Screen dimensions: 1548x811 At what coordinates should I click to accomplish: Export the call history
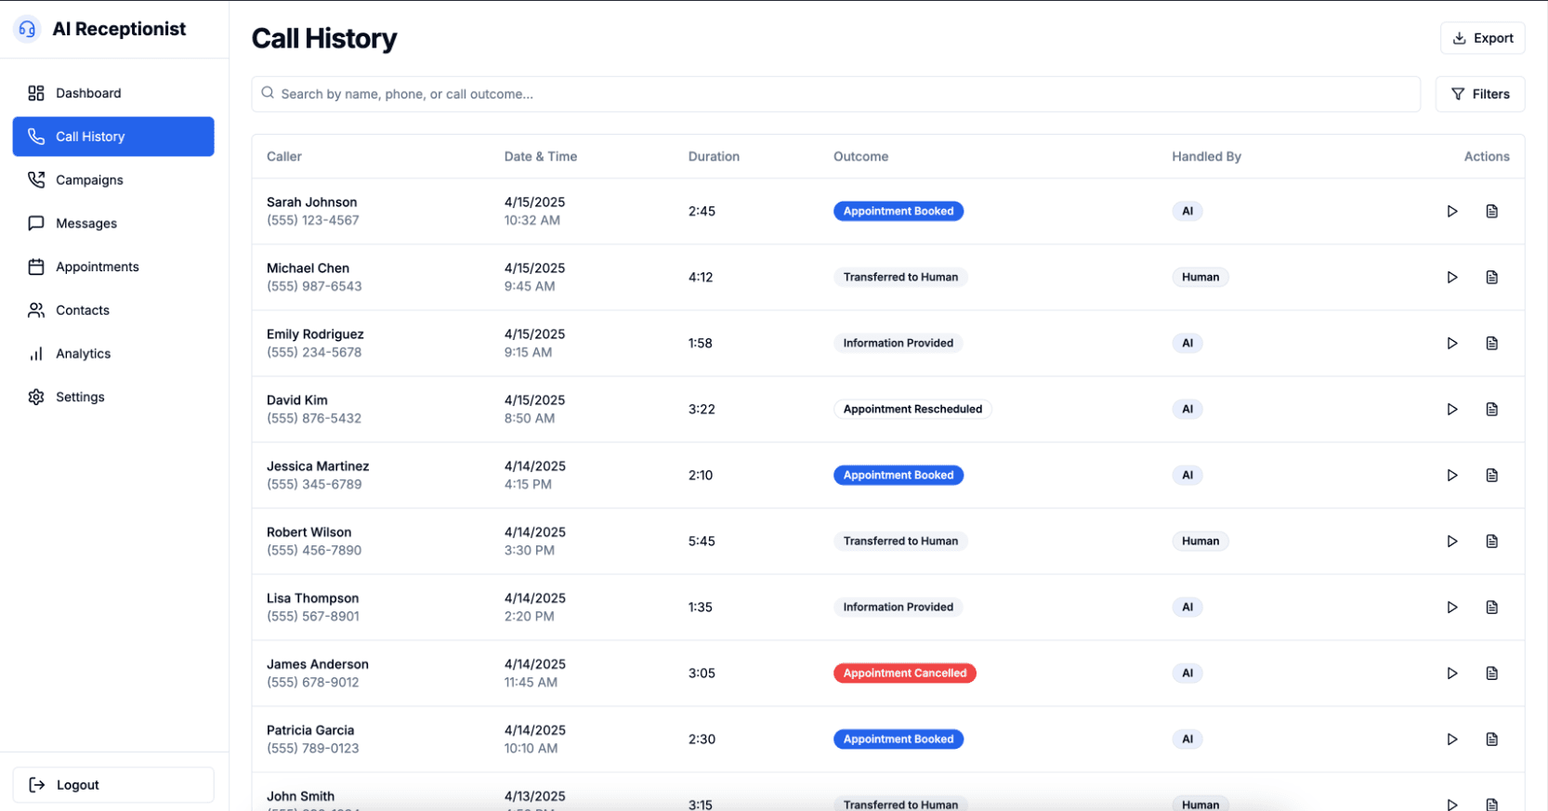coord(1482,38)
